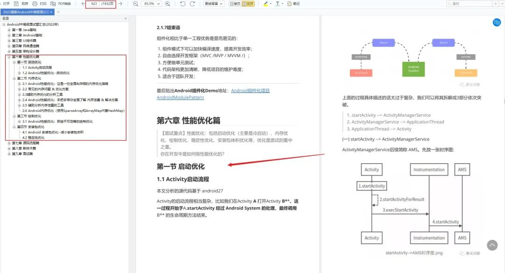505x273 pixels.
Task: Zoom out with the minus magnifier
Action: 136,4
